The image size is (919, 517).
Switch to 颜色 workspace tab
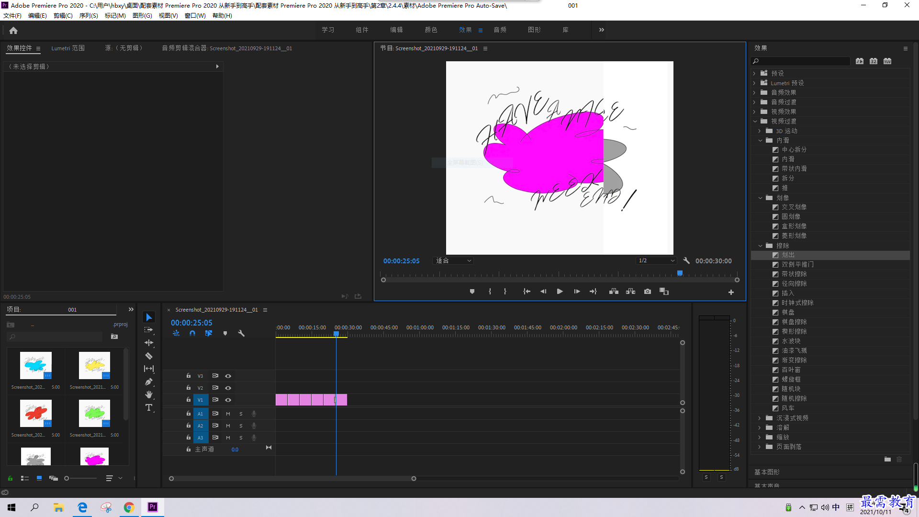pos(431,30)
